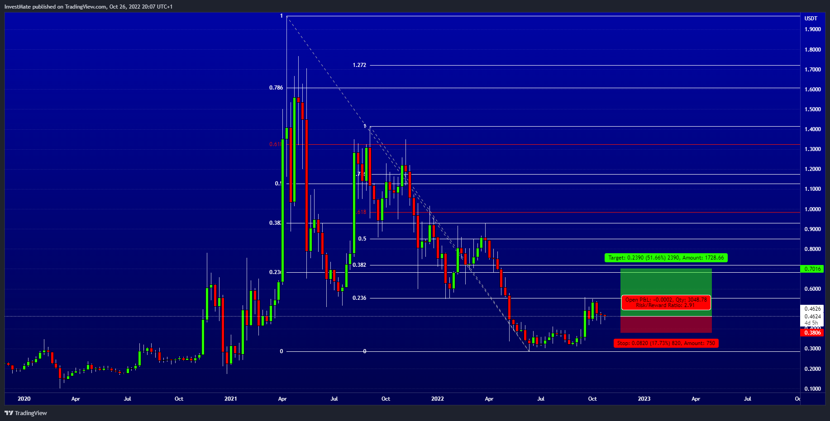Click the 1.6000 price axis label
Viewport: 830px width, 421px height.
coord(812,90)
